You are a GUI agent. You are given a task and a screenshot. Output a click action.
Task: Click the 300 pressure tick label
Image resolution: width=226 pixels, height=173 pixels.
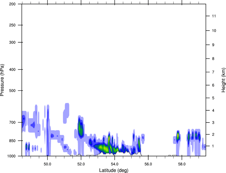12,42
